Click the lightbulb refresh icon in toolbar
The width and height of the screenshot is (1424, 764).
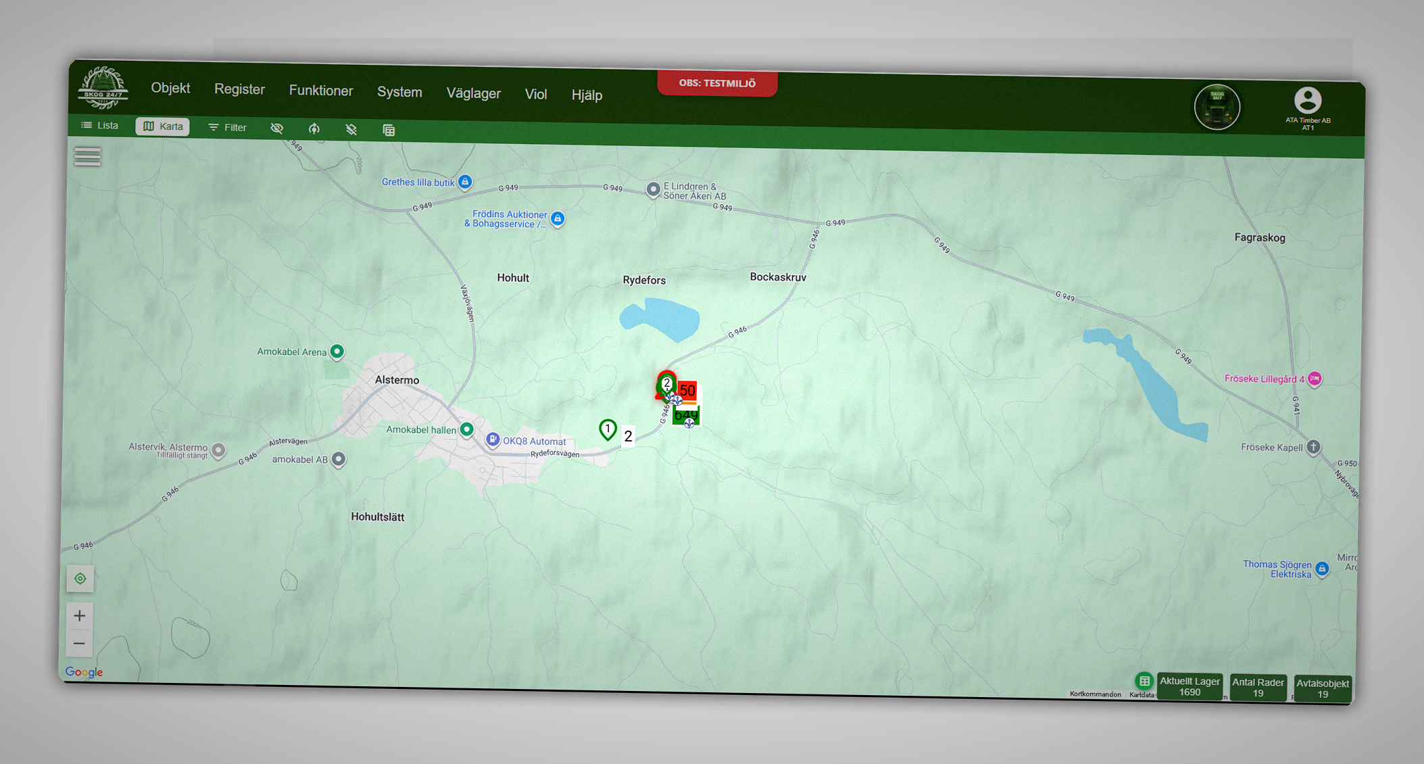[314, 128]
